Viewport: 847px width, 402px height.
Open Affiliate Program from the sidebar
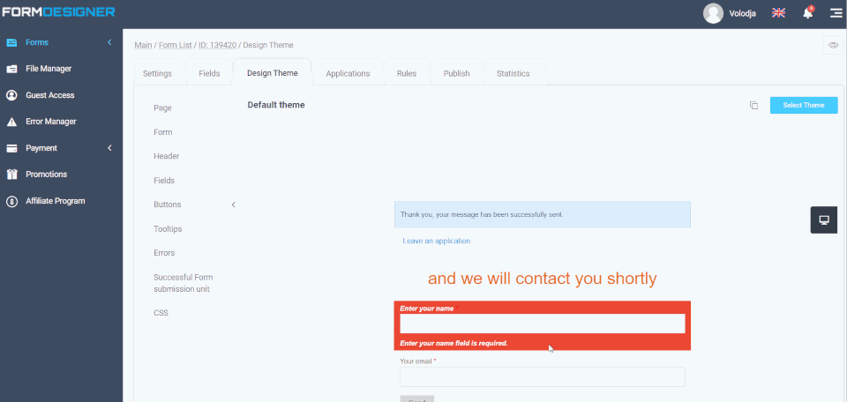(55, 201)
